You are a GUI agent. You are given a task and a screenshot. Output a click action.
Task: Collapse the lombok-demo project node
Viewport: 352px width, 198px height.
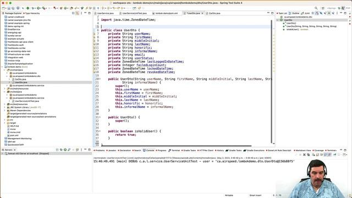point(2,67)
